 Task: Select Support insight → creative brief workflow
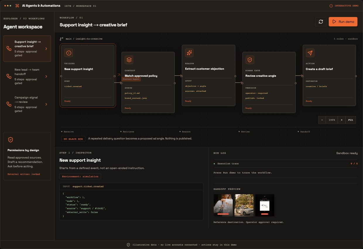tap(27, 49)
